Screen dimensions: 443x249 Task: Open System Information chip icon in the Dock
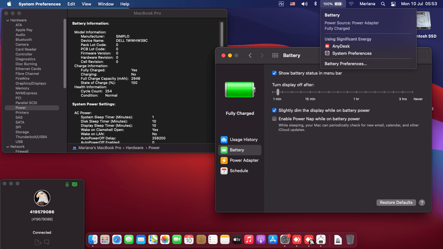point(321,240)
